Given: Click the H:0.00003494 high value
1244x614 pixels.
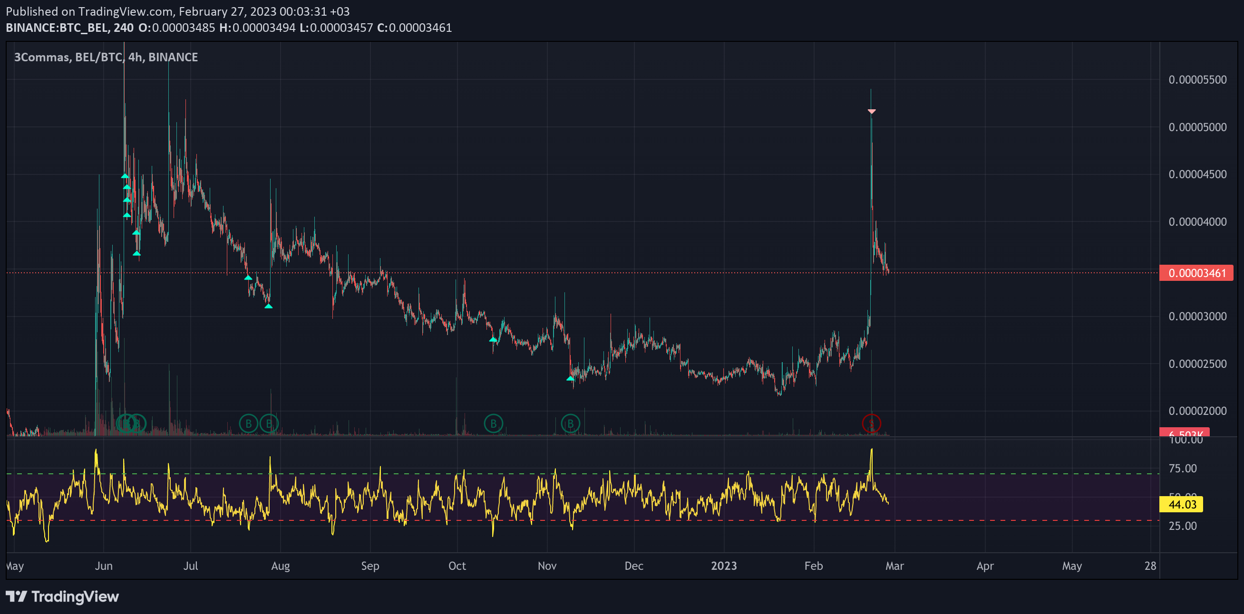Looking at the screenshot, I should pyautogui.click(x=257, y=28).
